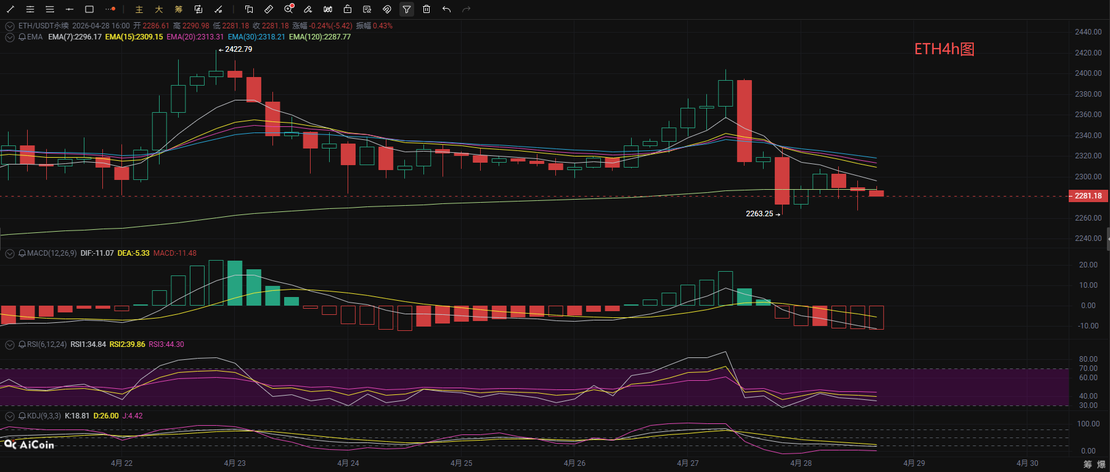Select the 主 toolbar item
The height and width of the screenshot is (472, 1110).
(x=139, y=9)
